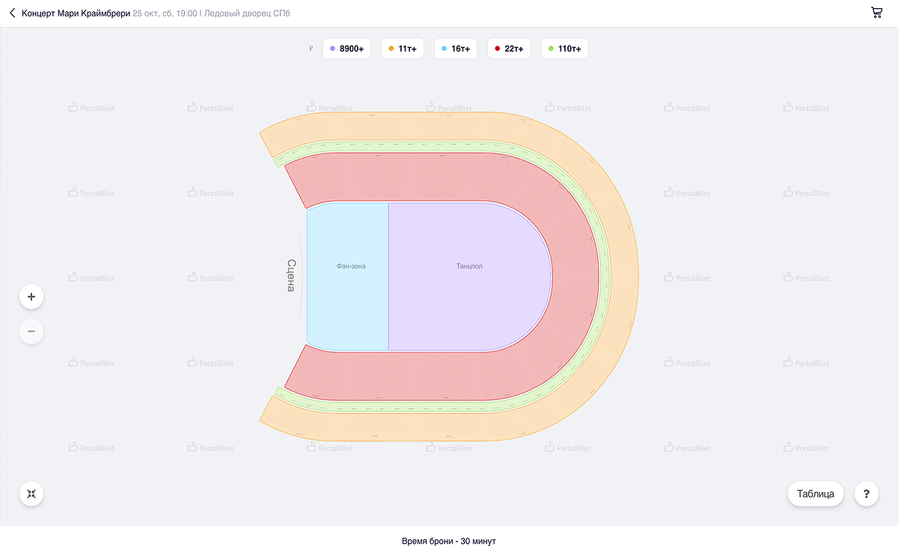
Task: Select the Фан-зона area
Action: pos(350,266)
